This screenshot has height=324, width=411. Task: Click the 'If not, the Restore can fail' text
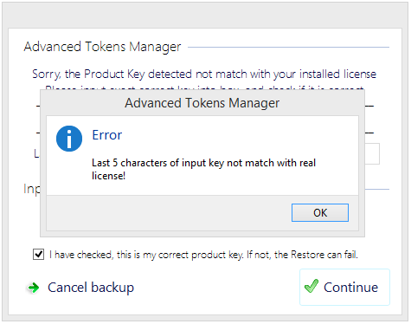click(x=302, y=255)
